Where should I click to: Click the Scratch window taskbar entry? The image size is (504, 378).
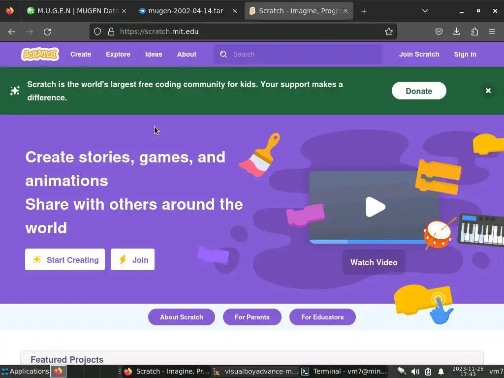(x=166, y=371)
